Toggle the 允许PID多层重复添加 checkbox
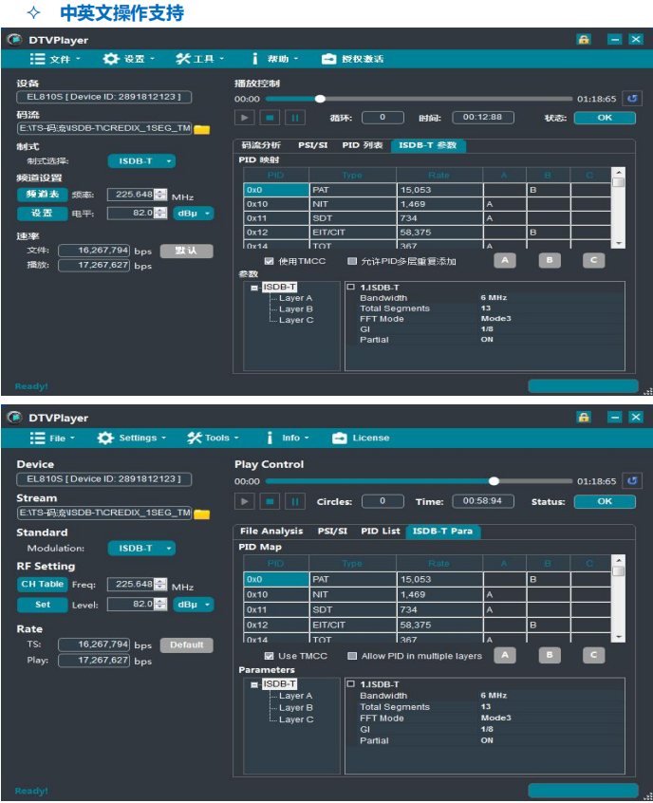Viewport: 653px width, 803px height. tap(352, 261)
